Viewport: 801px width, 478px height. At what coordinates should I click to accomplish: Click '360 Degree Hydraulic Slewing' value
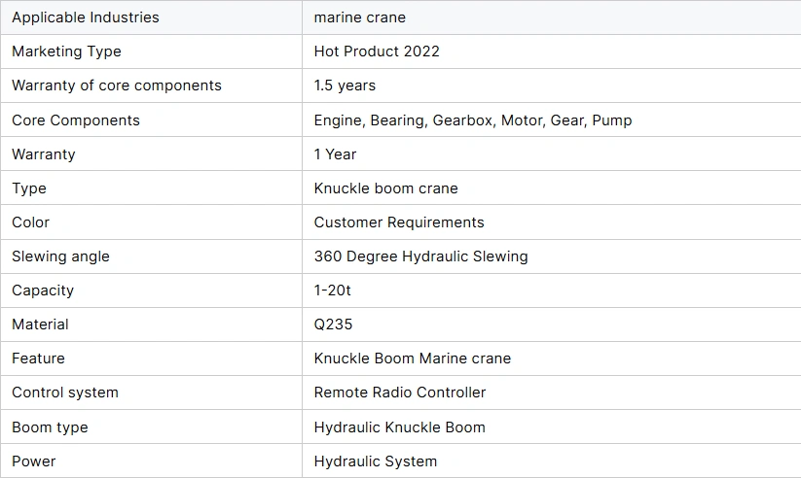pos(420,256)
